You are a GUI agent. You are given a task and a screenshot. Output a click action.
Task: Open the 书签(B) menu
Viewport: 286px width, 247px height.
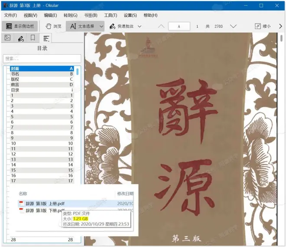point(91,15)
